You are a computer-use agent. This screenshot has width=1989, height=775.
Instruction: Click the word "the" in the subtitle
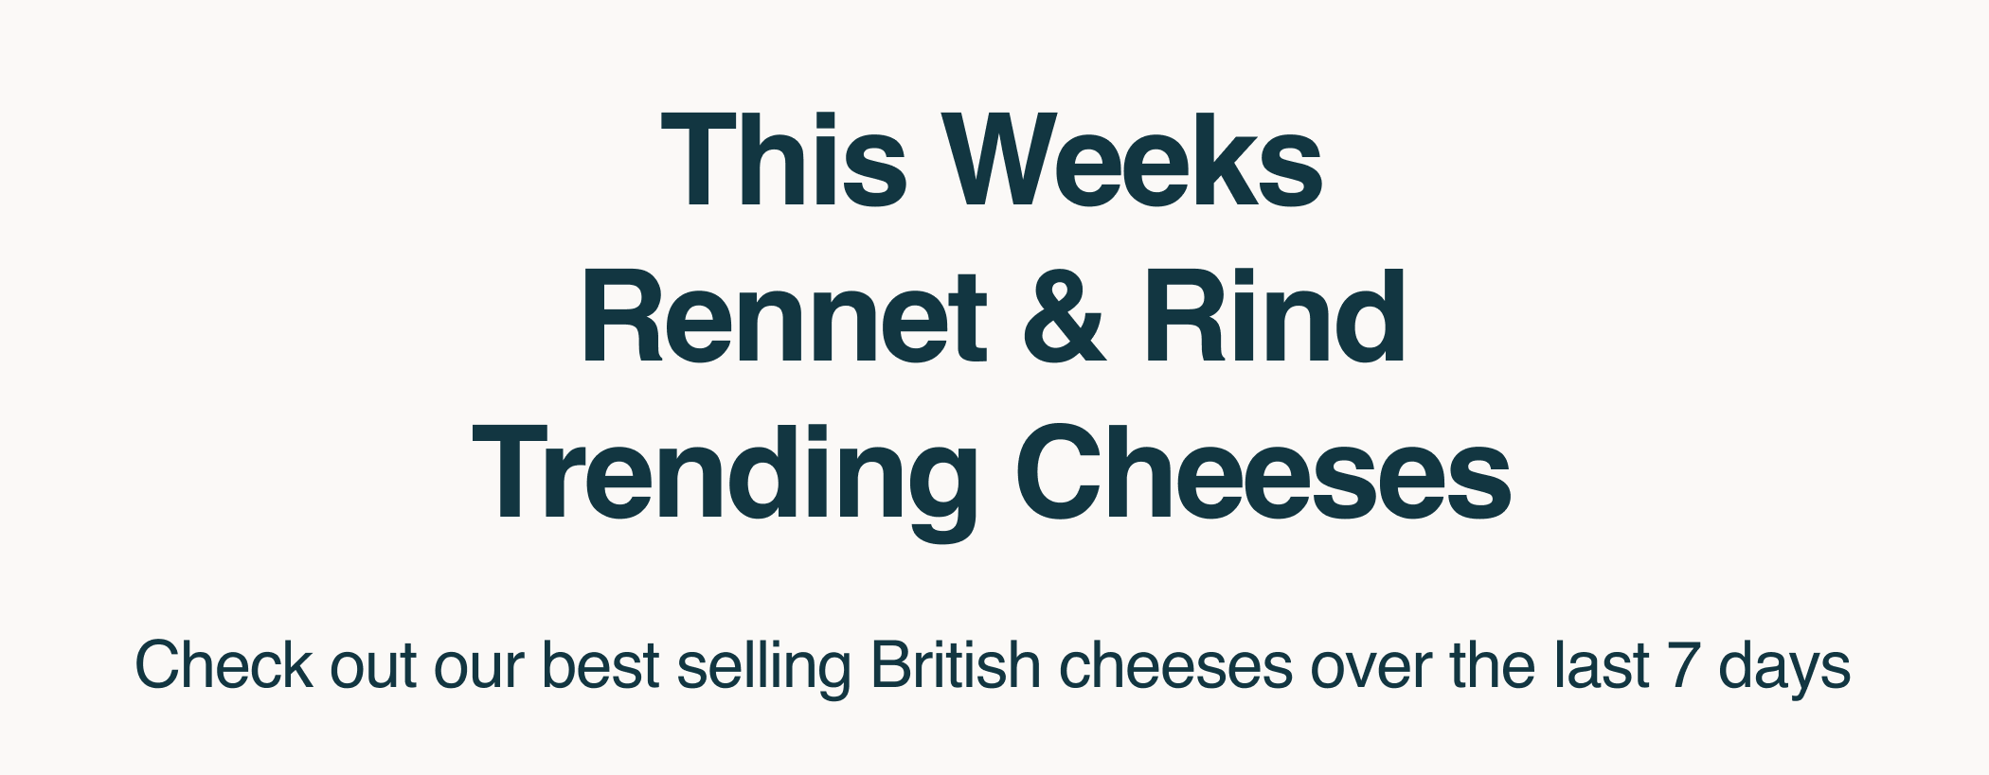pyautogui.click(x=1492, y=666)
